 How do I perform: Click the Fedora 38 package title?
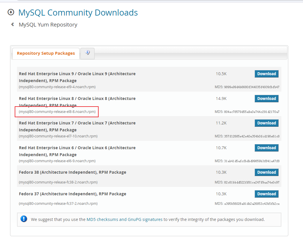pos(72,172)
